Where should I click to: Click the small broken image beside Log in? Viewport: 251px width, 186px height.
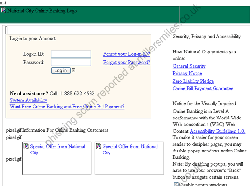click(x=73, y=70)
